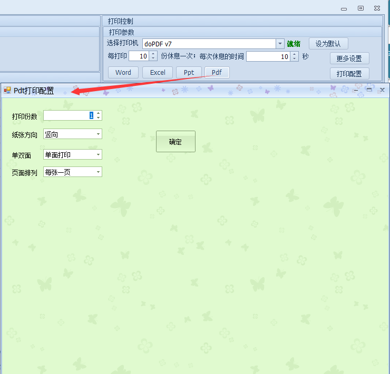Image resolution: width=390 pixels, height=374 pixels.
Task: Click the 每次休息的时间 seconds field
Action: pos(268,56)
